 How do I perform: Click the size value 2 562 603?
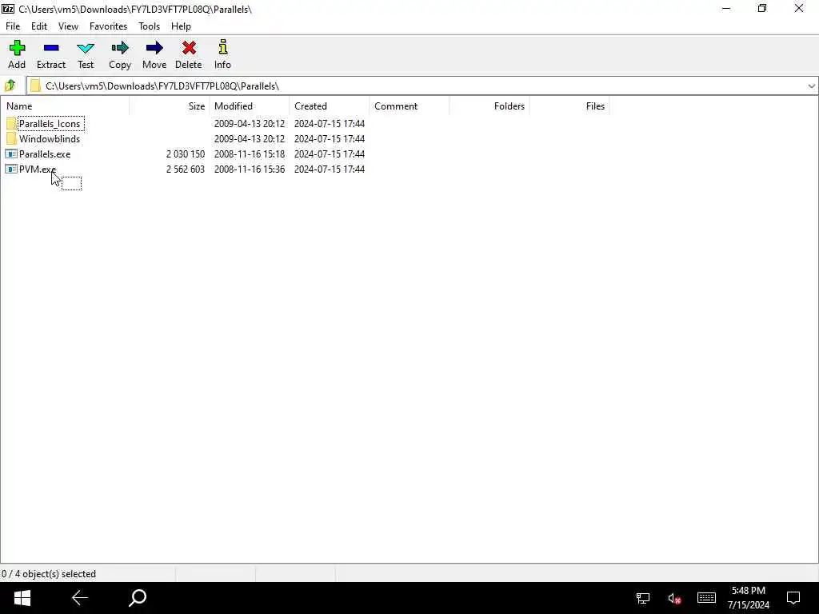pyautogui.click(x=186, y=169)
